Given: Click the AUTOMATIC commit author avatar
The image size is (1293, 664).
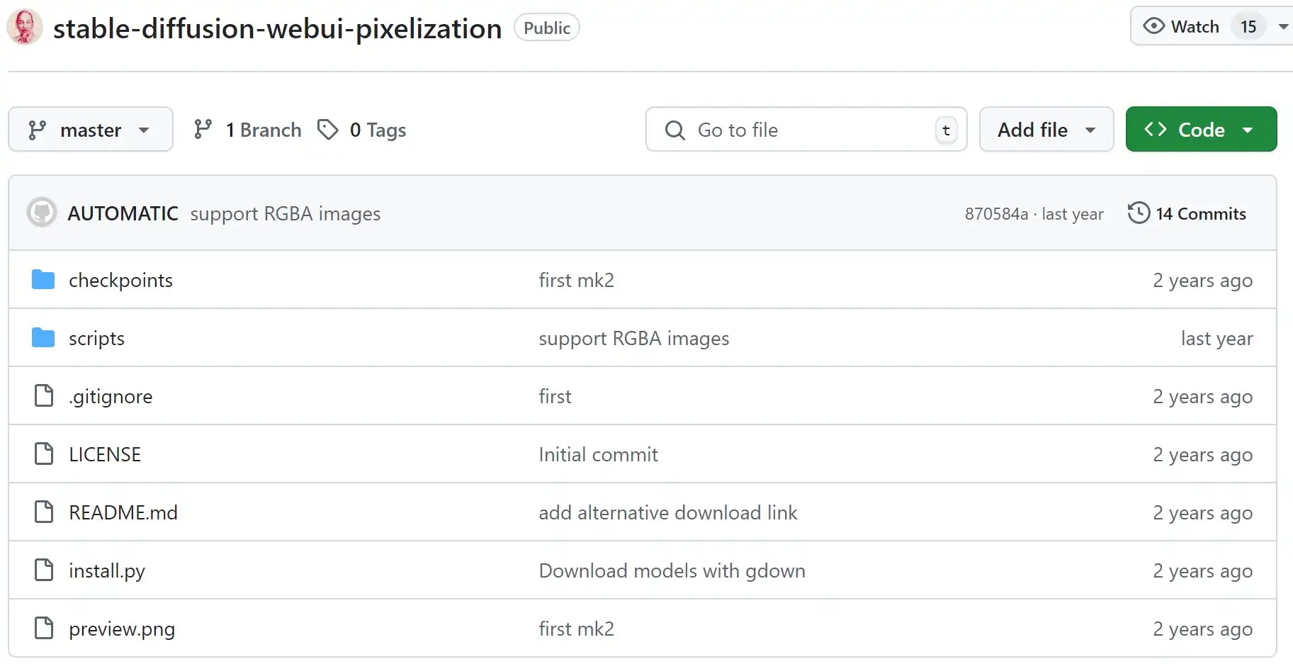Looking at the screenshot, I should click(42, 213).
